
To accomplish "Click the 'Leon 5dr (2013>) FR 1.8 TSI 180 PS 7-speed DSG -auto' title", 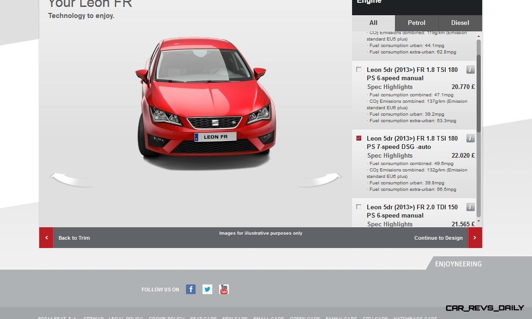I will [412, 142].
